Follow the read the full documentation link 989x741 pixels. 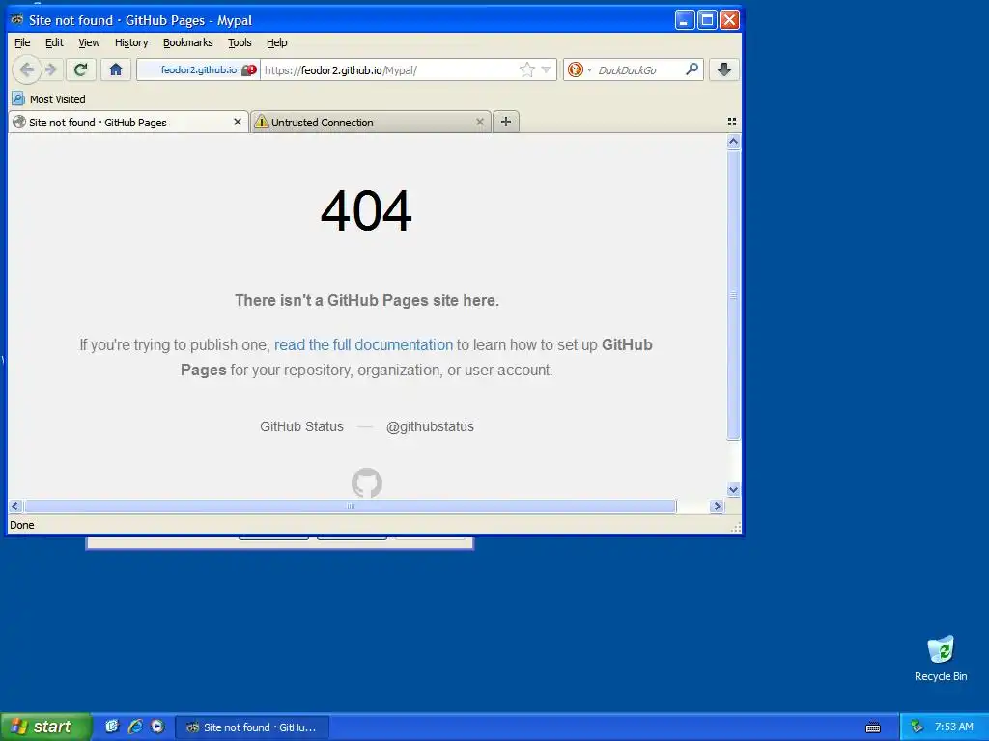pyautogui.click(x=363, y=344)
